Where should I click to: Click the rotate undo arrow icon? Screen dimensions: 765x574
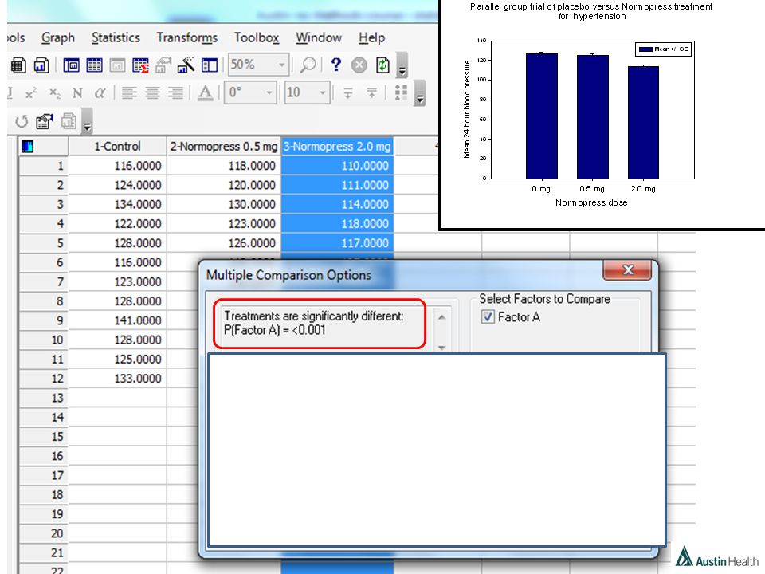point(22,121)
